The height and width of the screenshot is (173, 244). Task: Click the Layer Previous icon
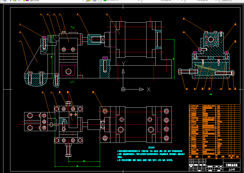point(95,1)
